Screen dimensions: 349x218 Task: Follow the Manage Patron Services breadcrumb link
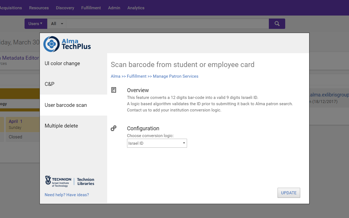click(x=176, y=76)
